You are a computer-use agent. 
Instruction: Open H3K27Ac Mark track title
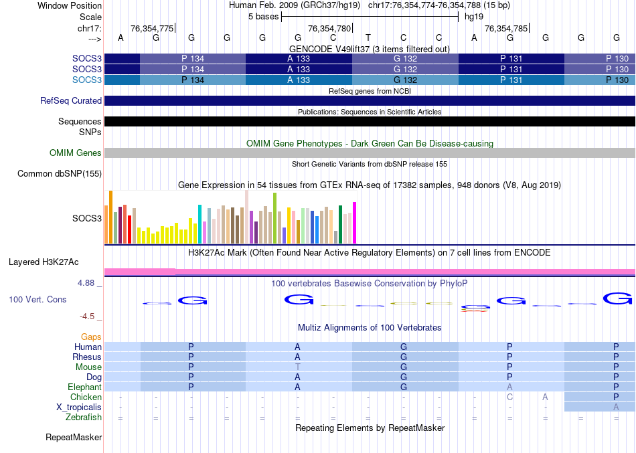point(370,253)
